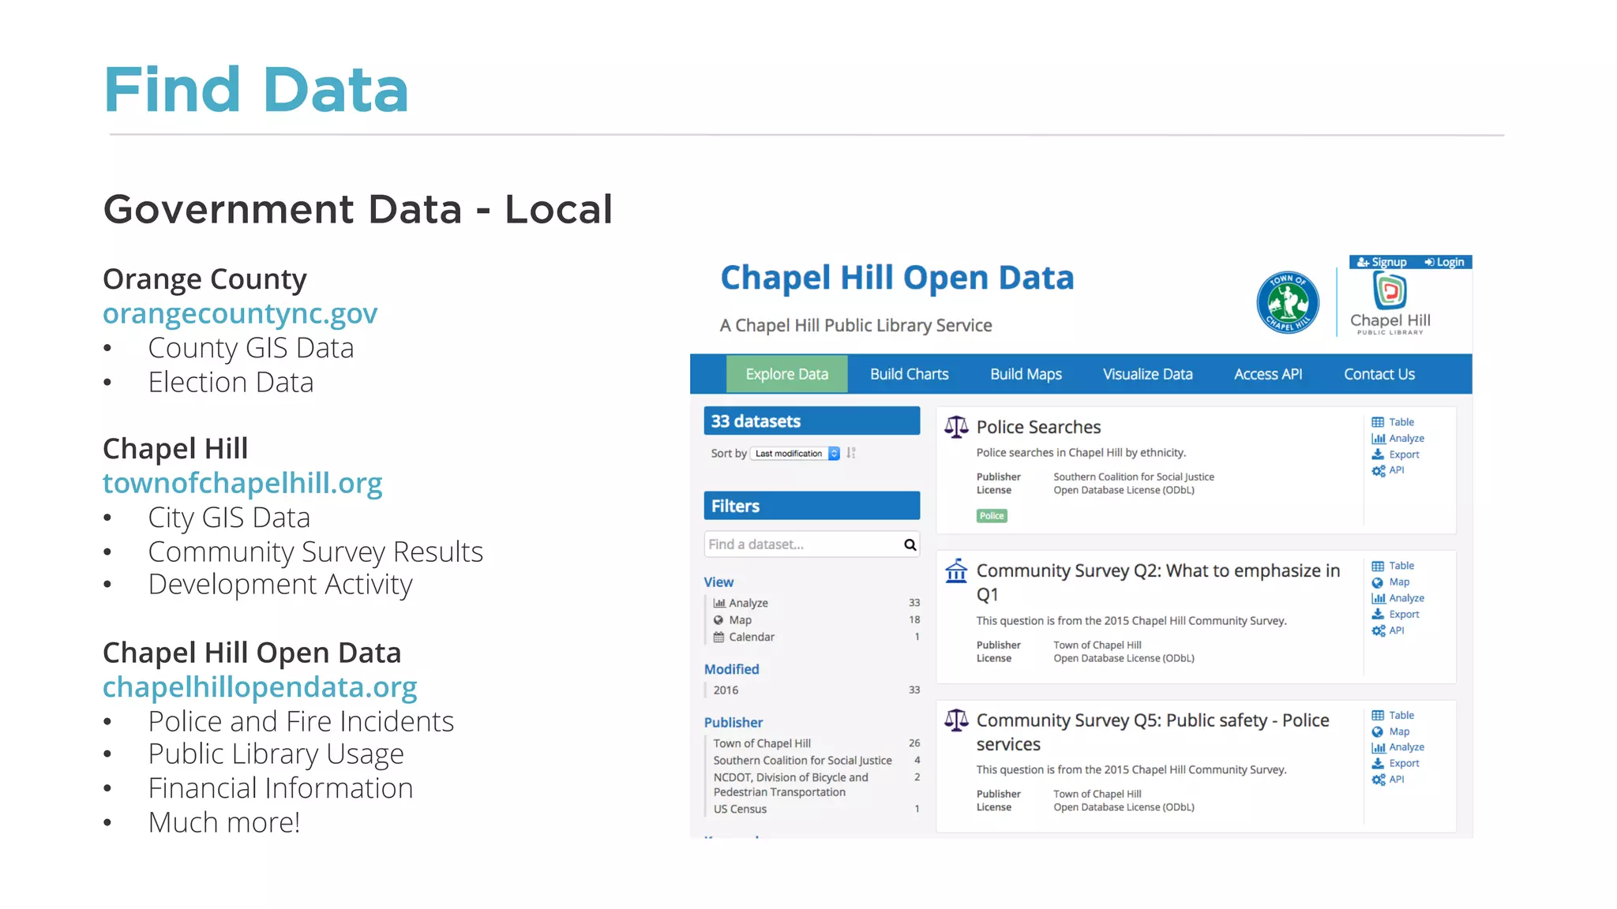Filter publisher NCDOT Division of Bicycle
The width and height of the screenshot is (1617, 909).
coord(816,784)
